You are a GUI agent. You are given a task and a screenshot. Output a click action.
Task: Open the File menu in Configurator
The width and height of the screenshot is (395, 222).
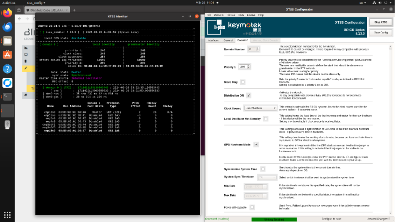tap(209, 15)
